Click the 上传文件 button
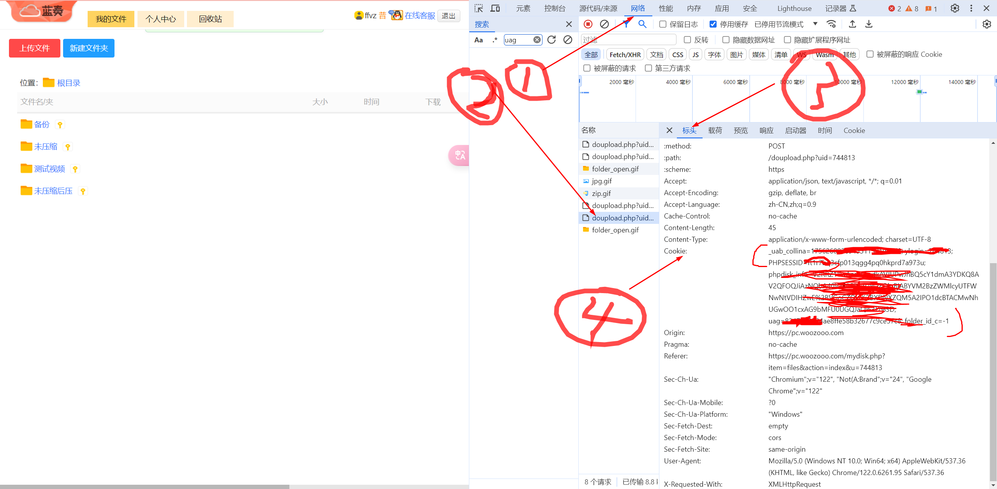 (35, 48)
